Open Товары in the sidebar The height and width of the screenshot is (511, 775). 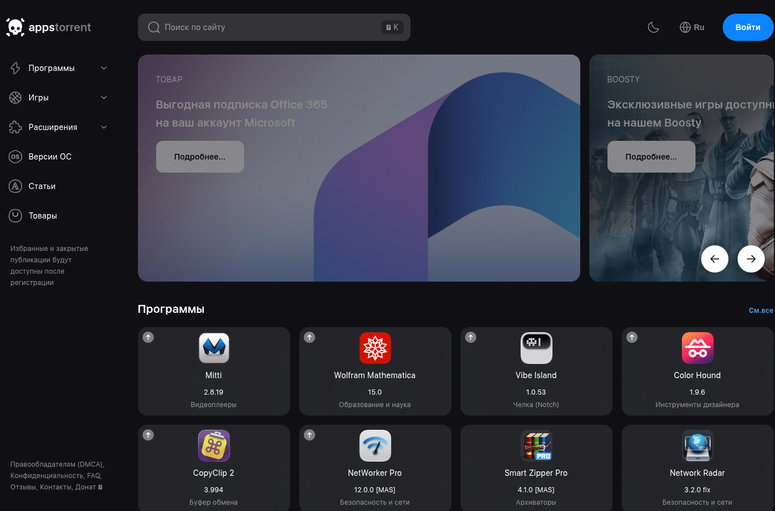pos(43,216)
